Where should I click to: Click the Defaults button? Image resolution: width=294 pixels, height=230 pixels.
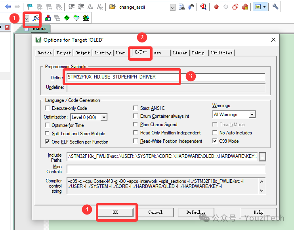pos(196,212)
